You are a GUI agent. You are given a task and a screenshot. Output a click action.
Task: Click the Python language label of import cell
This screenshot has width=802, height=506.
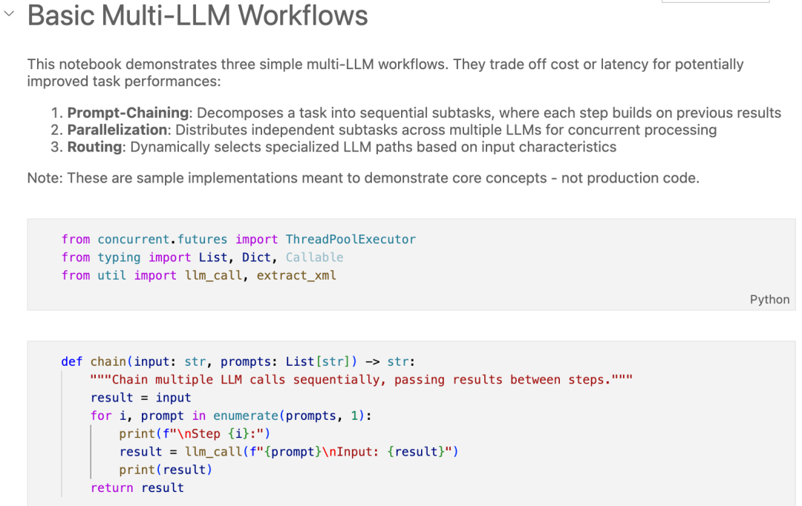click(769, 300)
